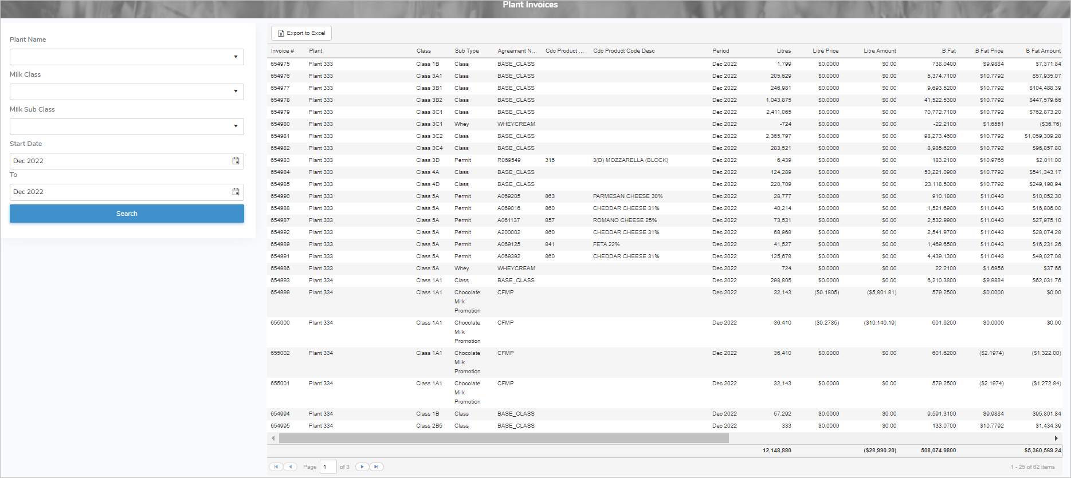
Task: Jump to the last page of invoices
Action: coord(376,467)
